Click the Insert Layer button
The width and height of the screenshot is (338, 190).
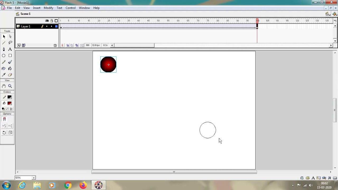[19, 45]
